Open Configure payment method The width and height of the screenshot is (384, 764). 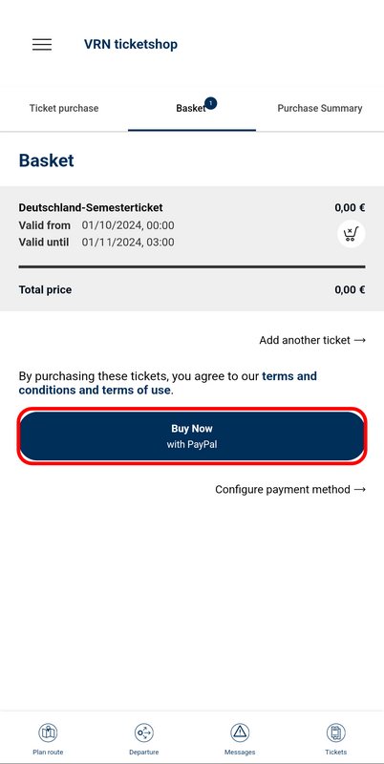coord(290,489)
